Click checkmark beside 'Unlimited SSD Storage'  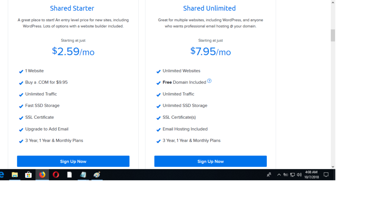coord(158,106)
